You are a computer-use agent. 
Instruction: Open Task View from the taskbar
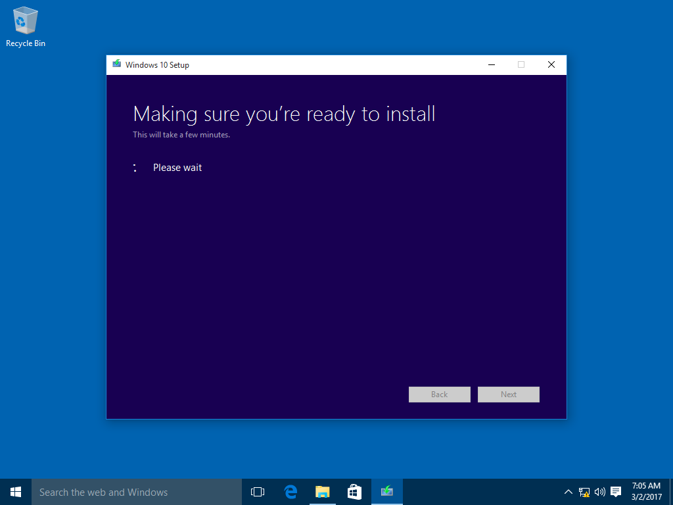click(x=258, y=492)
